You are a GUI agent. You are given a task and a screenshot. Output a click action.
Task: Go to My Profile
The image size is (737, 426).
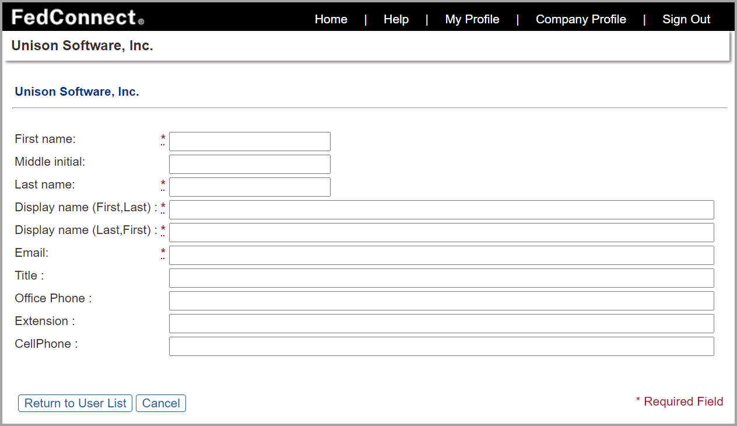coord(472,19)
